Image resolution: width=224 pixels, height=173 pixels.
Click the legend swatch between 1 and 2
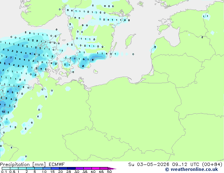click(22, 168)
